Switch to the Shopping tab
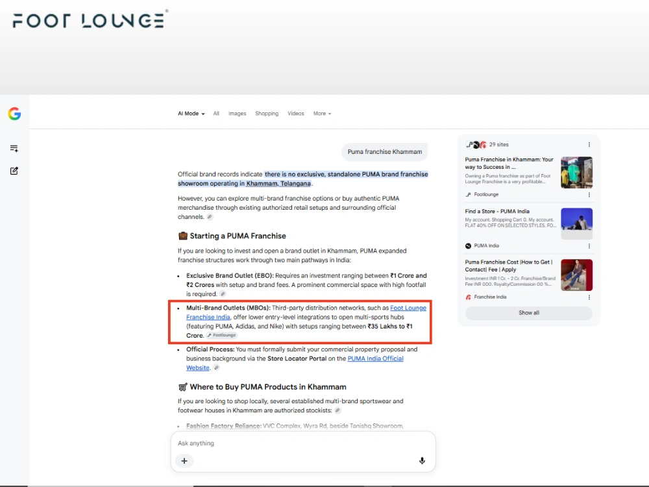This screenshot has height=487, width=649. pos(267,114)
